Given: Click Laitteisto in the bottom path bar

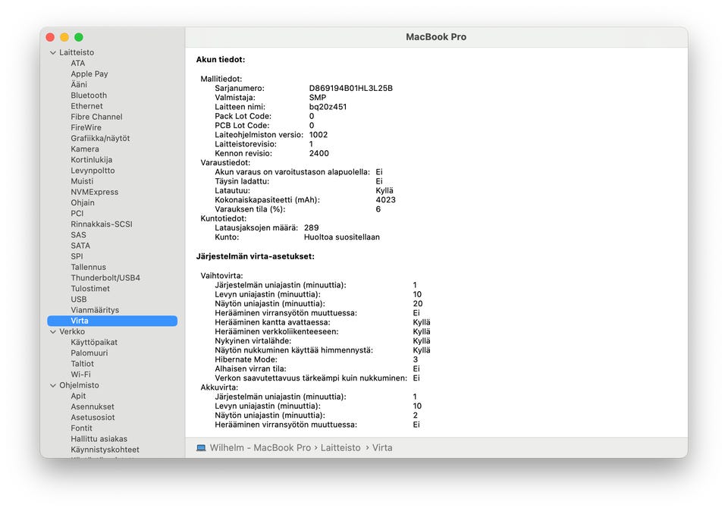Looking at the screenshot, I should tap(340, 448).
